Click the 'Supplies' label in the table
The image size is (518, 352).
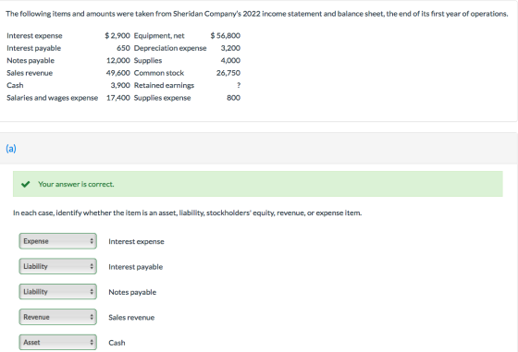148,61
